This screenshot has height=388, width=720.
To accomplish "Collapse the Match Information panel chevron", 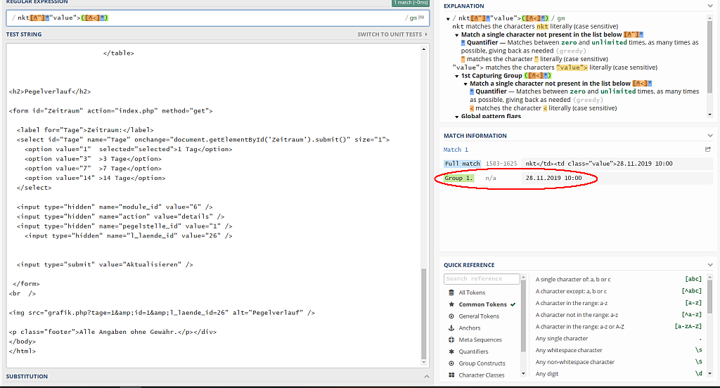I will click(x=710, y=136).
